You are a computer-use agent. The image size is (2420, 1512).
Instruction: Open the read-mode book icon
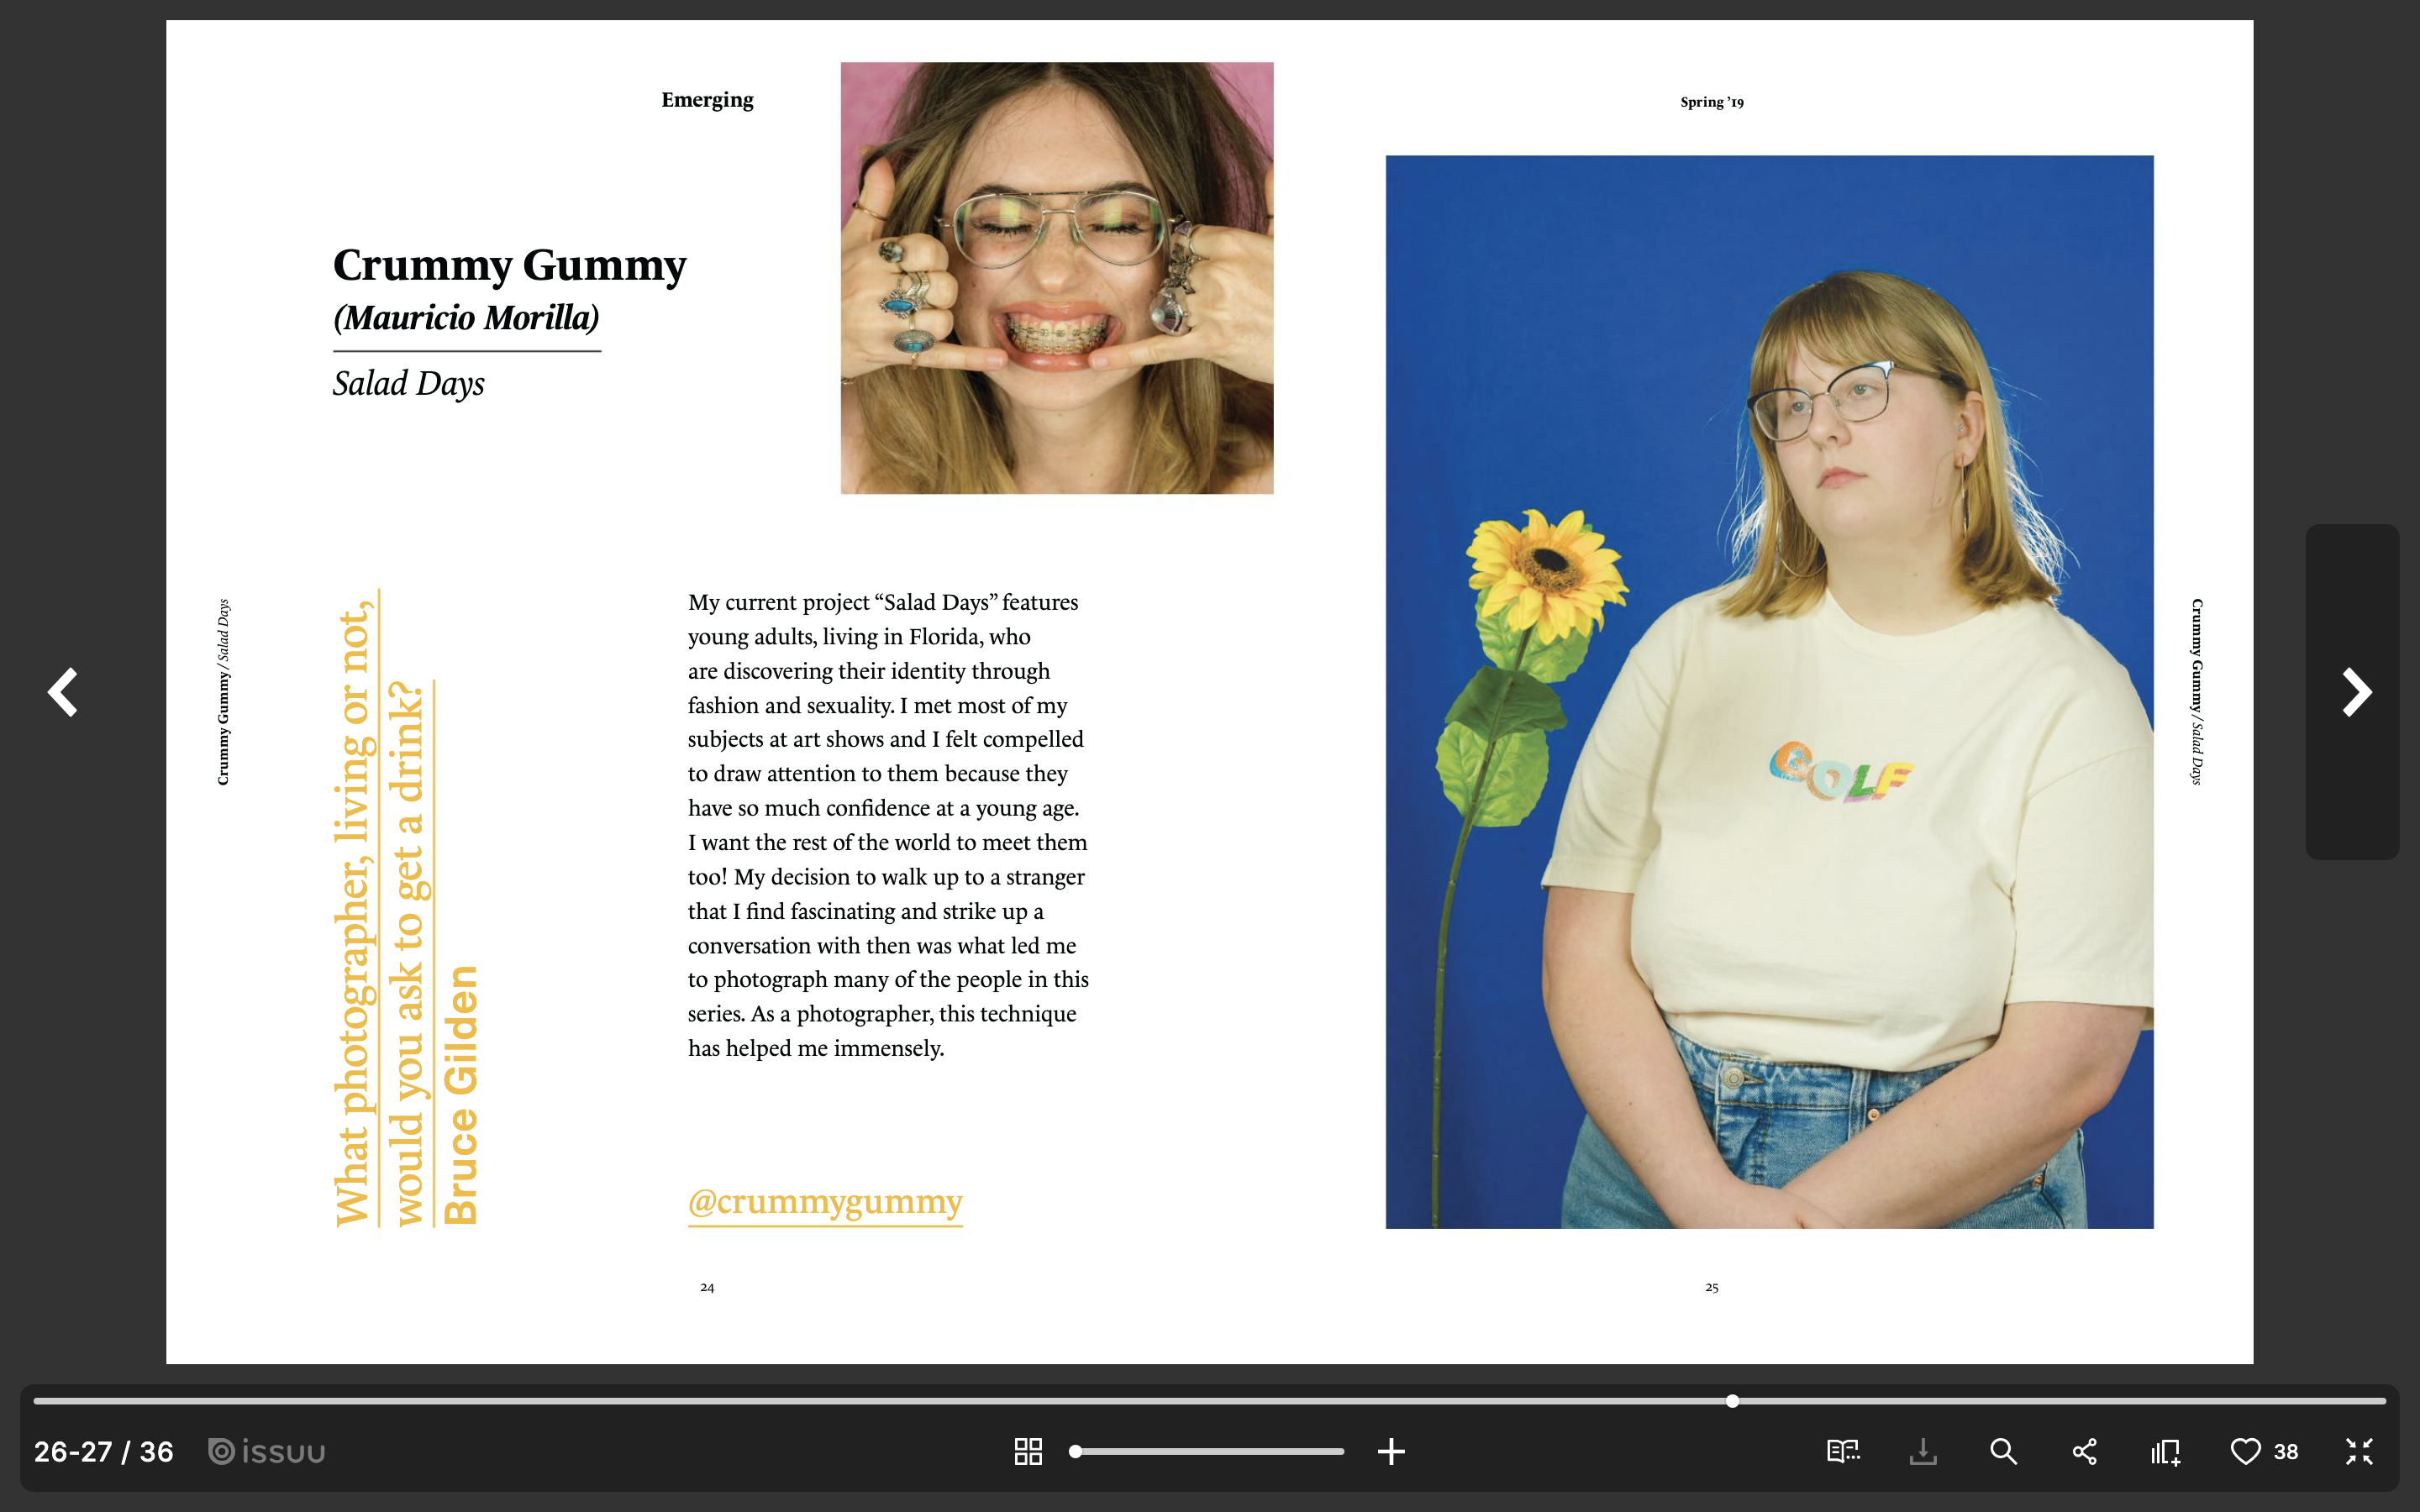pos(1842,1451)
